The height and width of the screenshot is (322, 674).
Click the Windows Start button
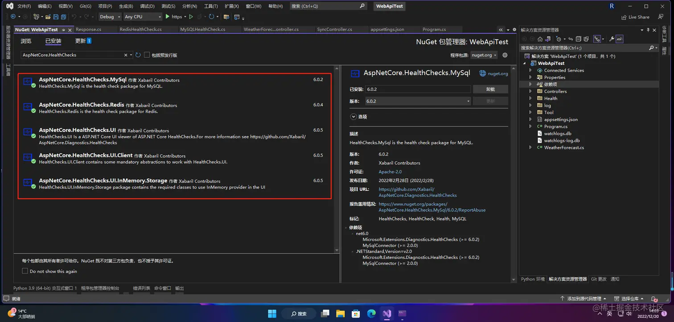(x=272, y=314)
